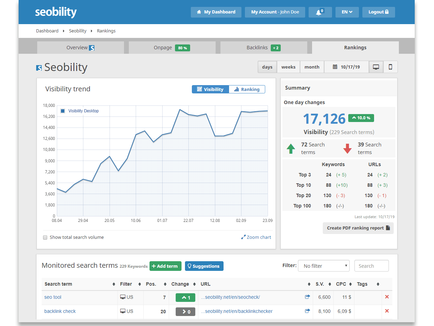Click the green up arrow for 72 Search terms

tap(291, 149)
